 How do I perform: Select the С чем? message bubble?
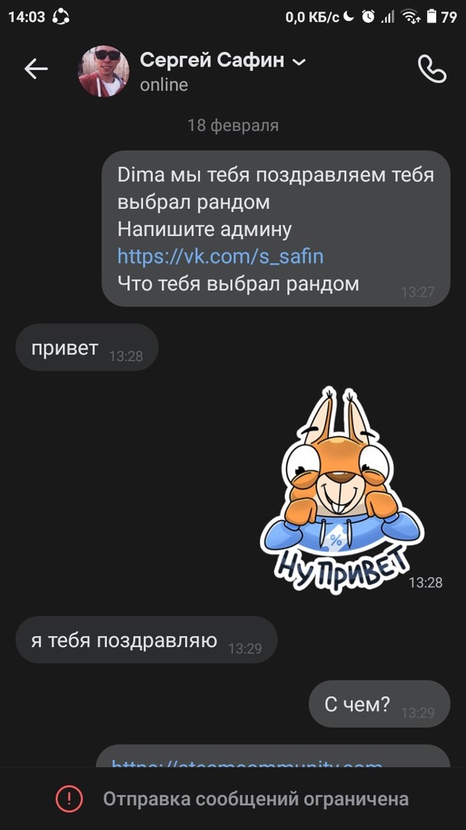(379, 703)
